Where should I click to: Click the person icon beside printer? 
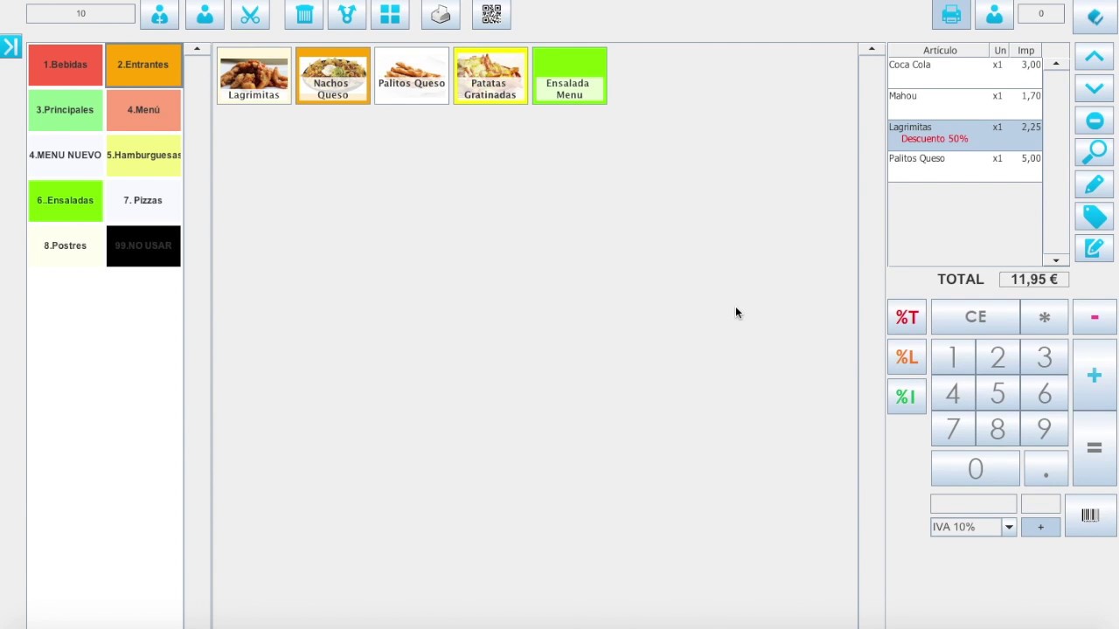(994, 14)
